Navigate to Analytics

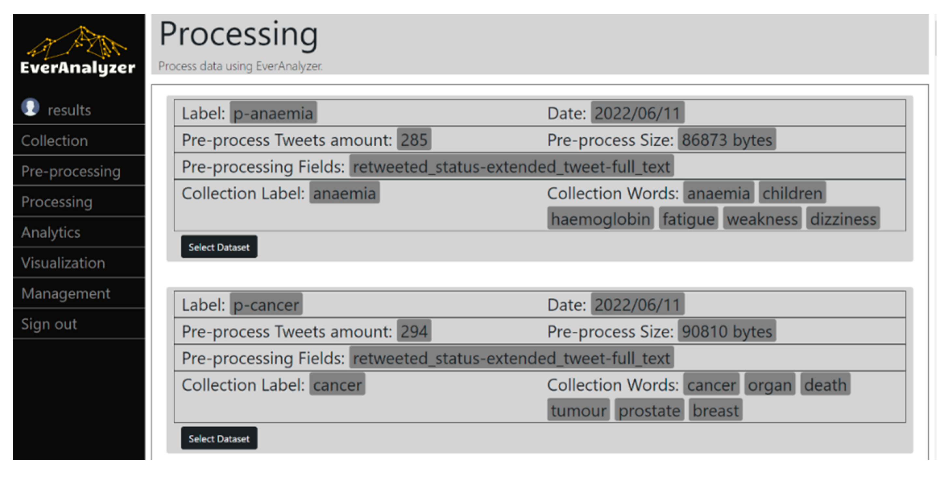click(51, 232)
